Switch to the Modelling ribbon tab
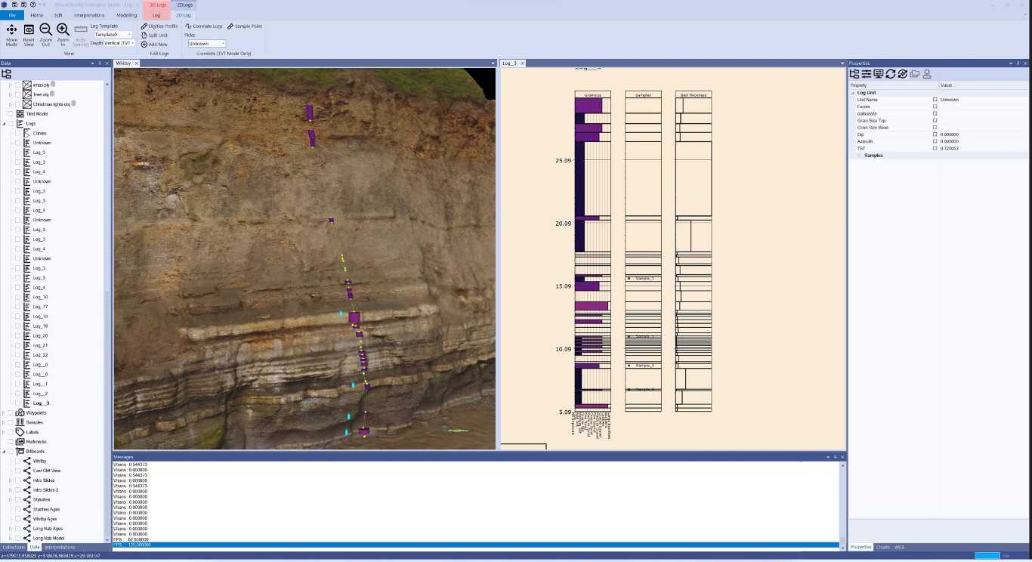 (x=127, y=14)
